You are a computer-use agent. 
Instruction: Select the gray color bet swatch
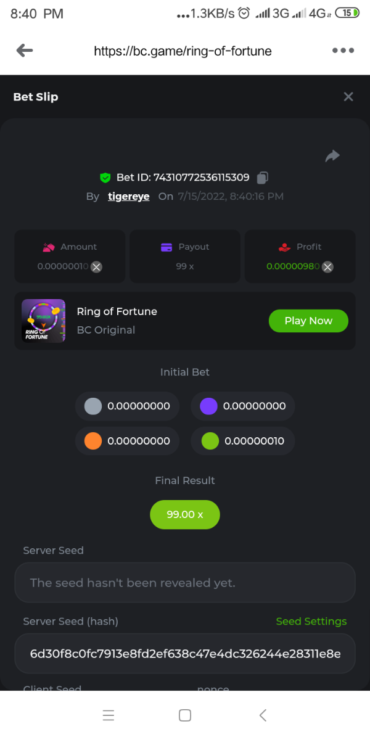click(x=92, y=406)
